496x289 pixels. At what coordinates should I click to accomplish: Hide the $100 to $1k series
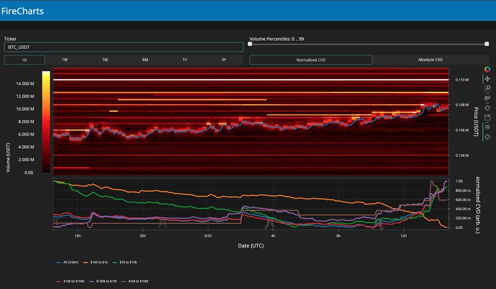99,262
